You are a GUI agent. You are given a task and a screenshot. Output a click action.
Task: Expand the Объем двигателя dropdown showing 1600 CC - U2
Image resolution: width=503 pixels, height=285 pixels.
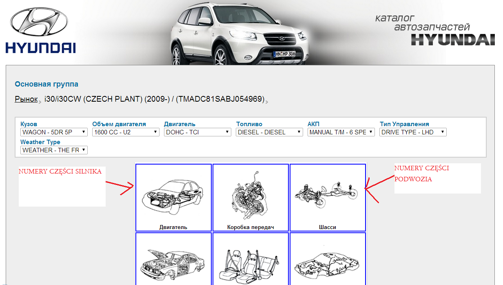126,132
